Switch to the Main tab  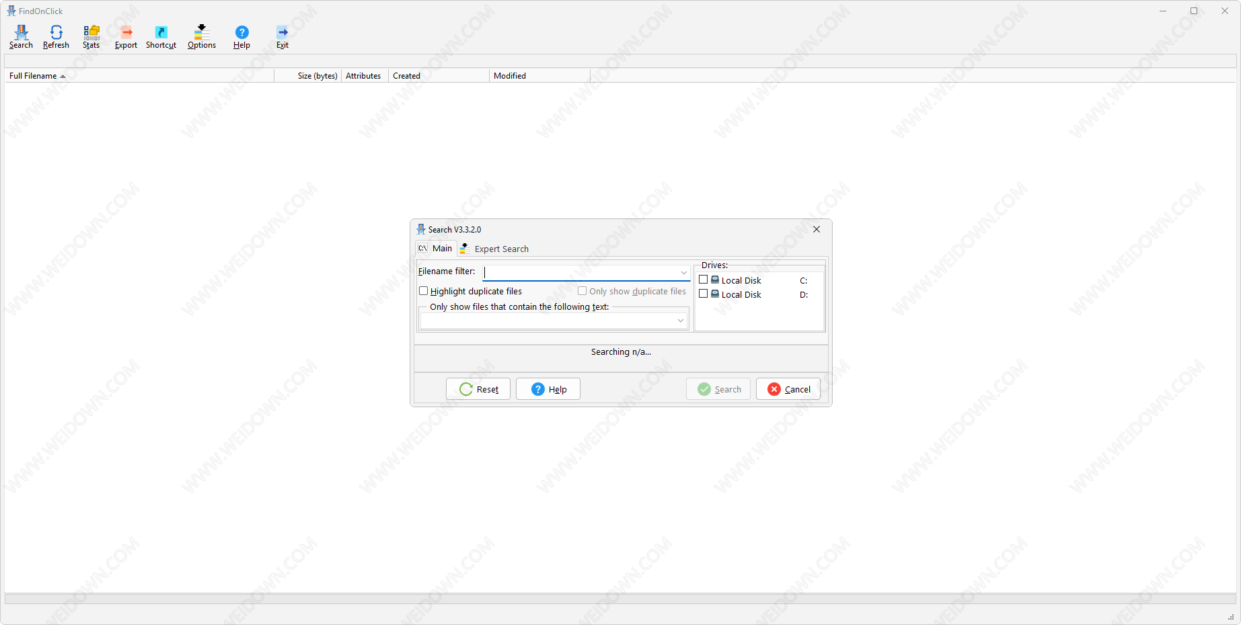(436, 248)
